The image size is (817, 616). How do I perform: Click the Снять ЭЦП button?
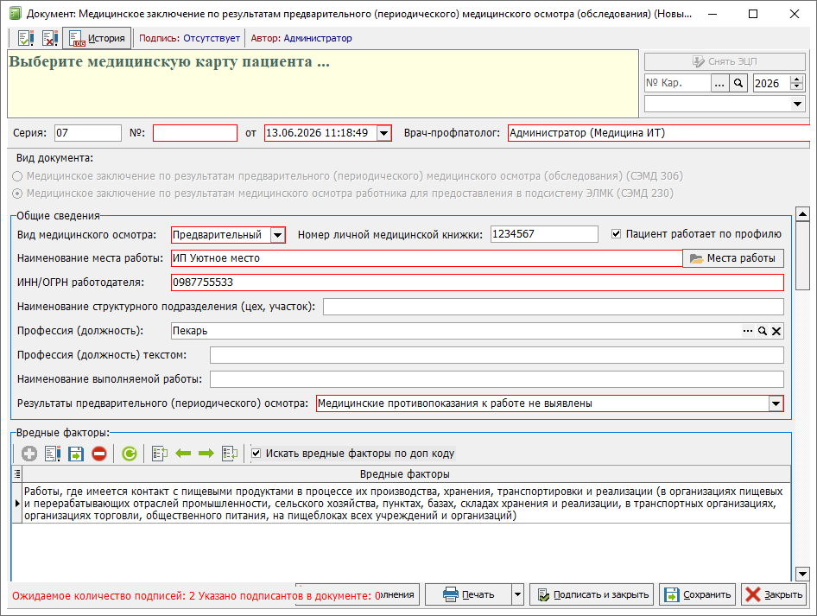[x=725, y=61]
